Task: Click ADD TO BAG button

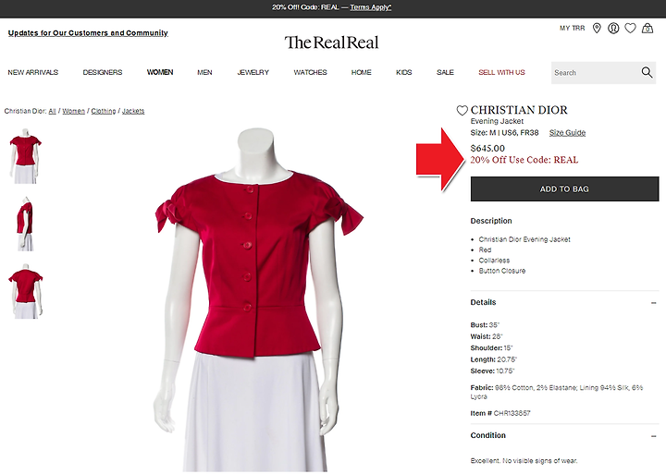Action: pos(564,188)
